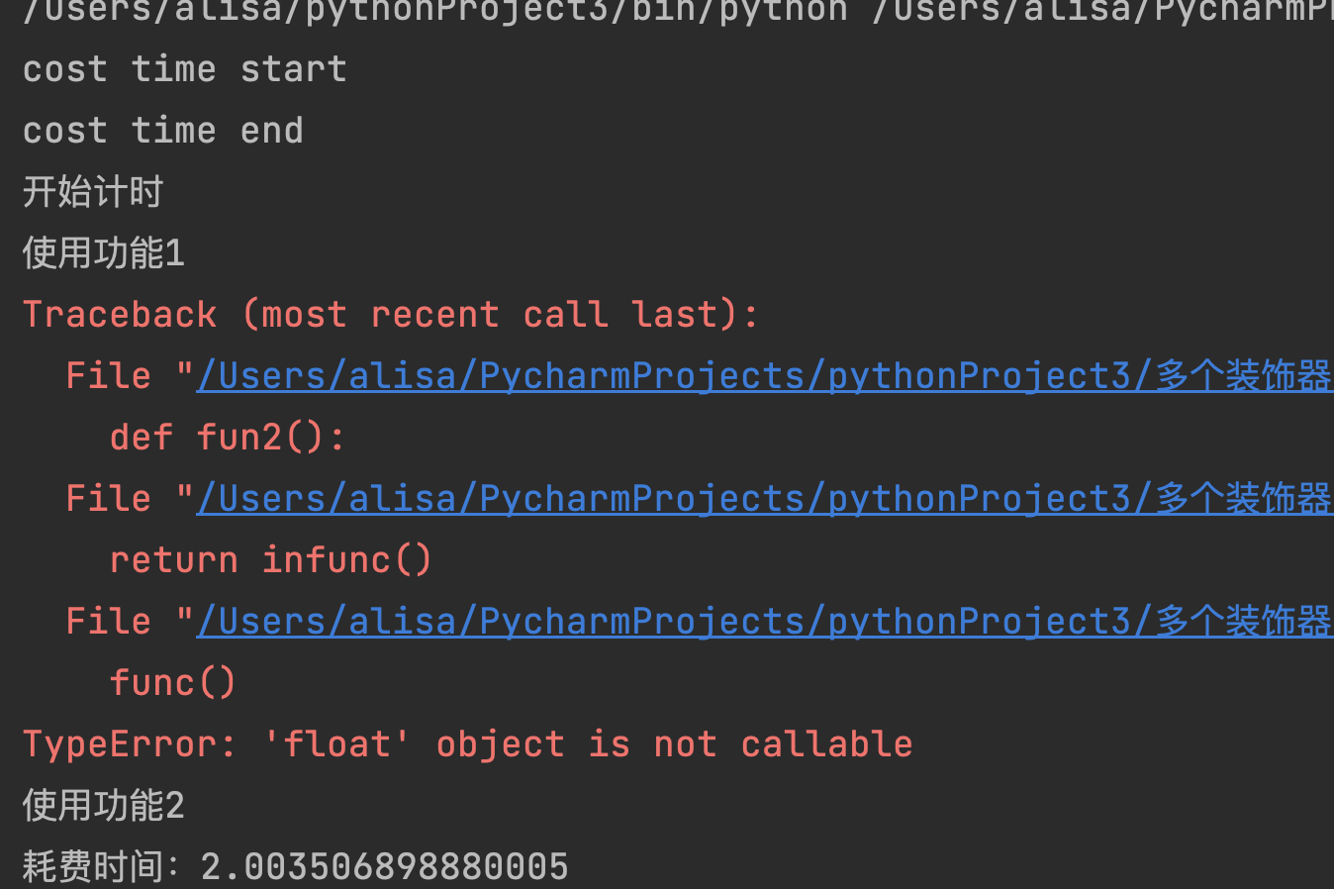Click the word 'File' before the func() traceback link
1334x889 pixels.
coord(109,622)
